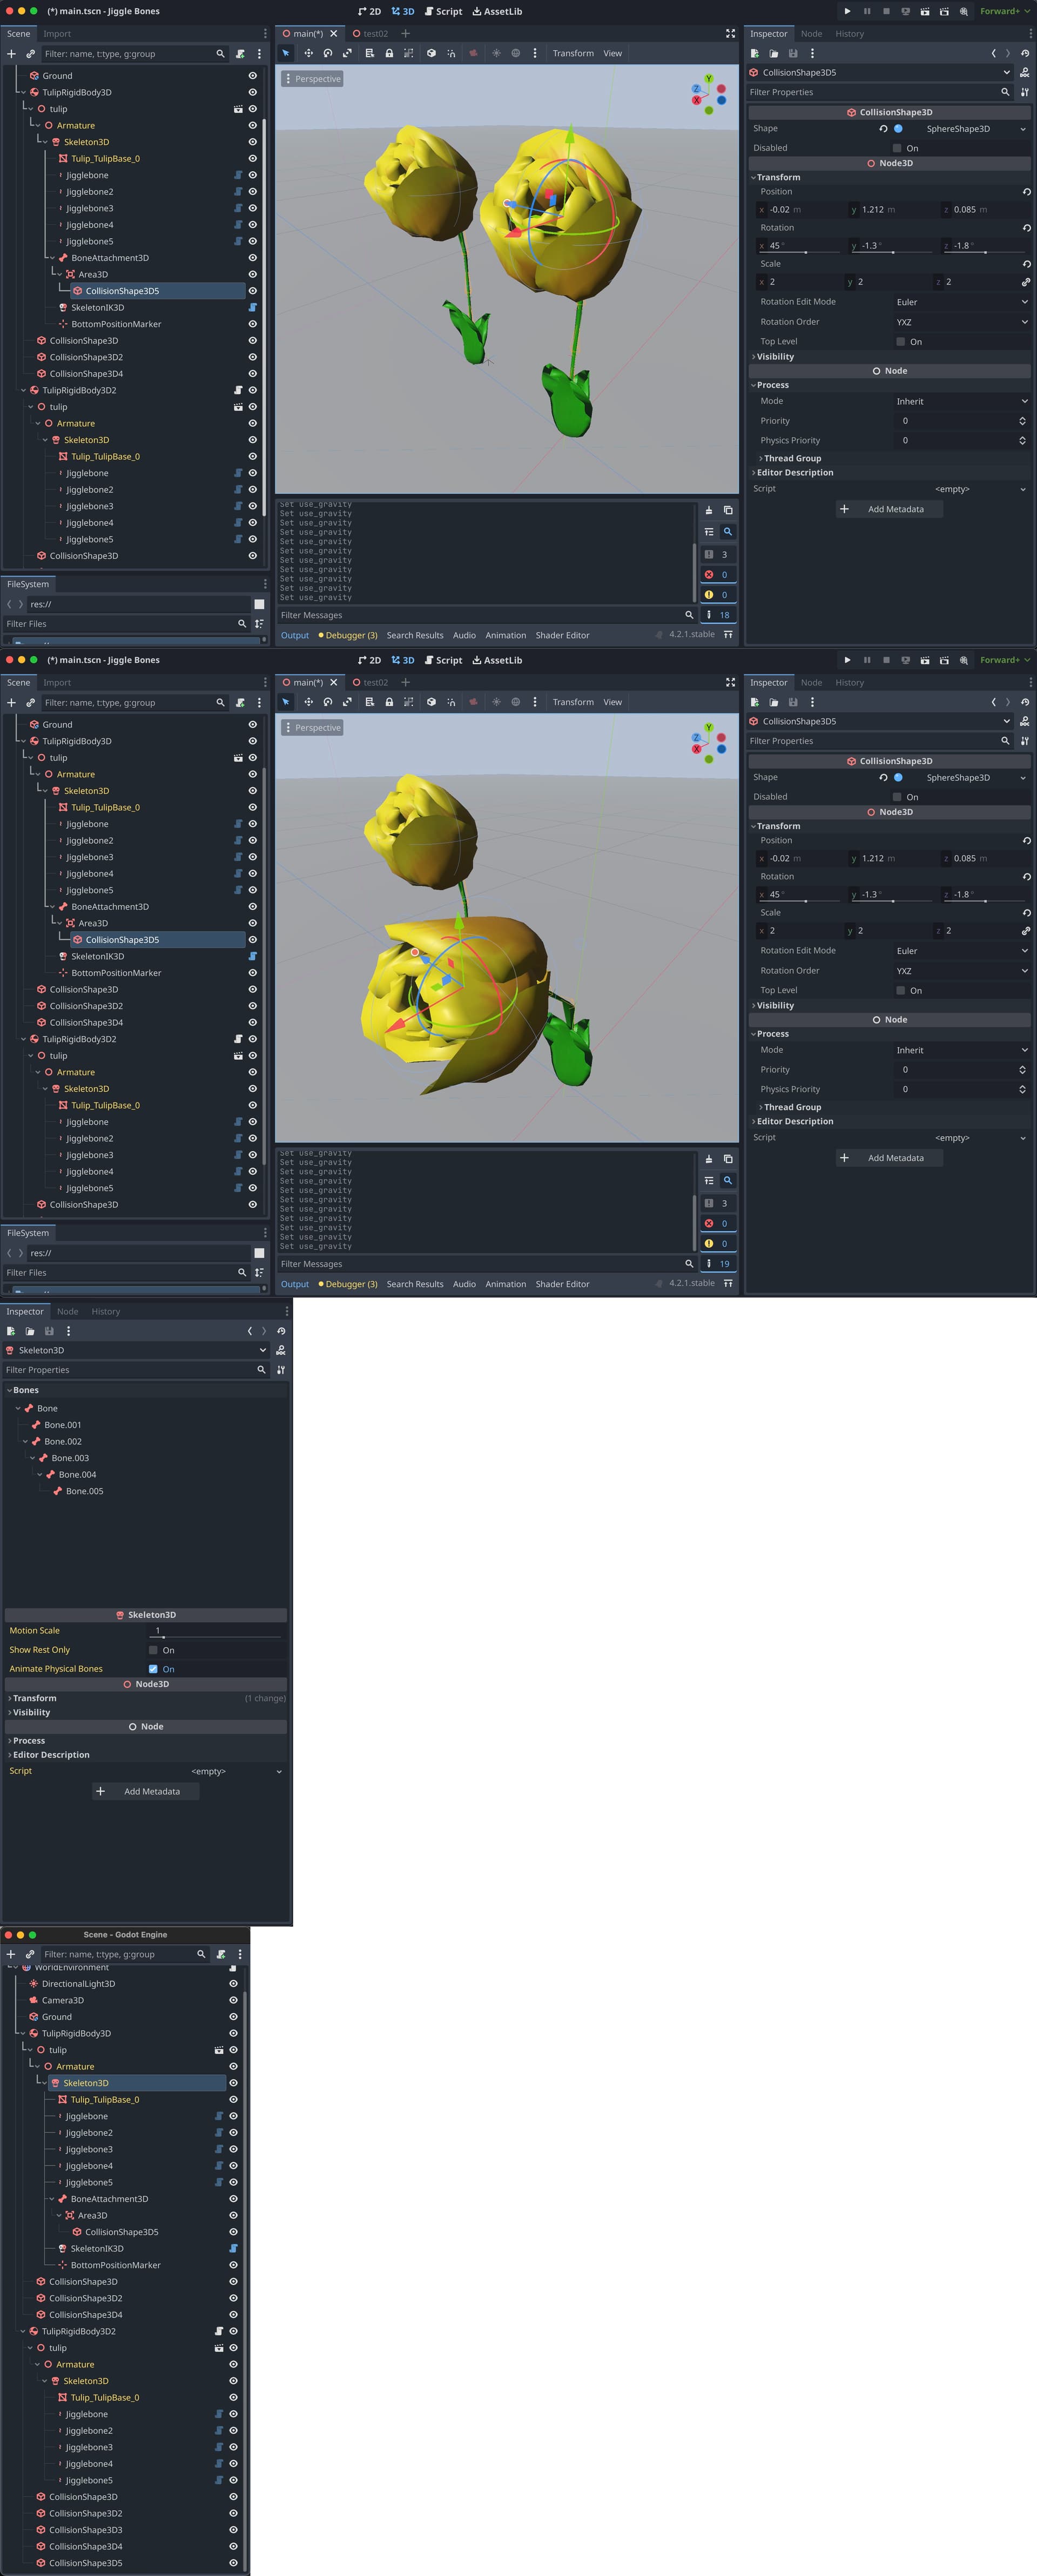
Task: Revert Position value icon in upper Inspector
Action: tap(1026, 191)
